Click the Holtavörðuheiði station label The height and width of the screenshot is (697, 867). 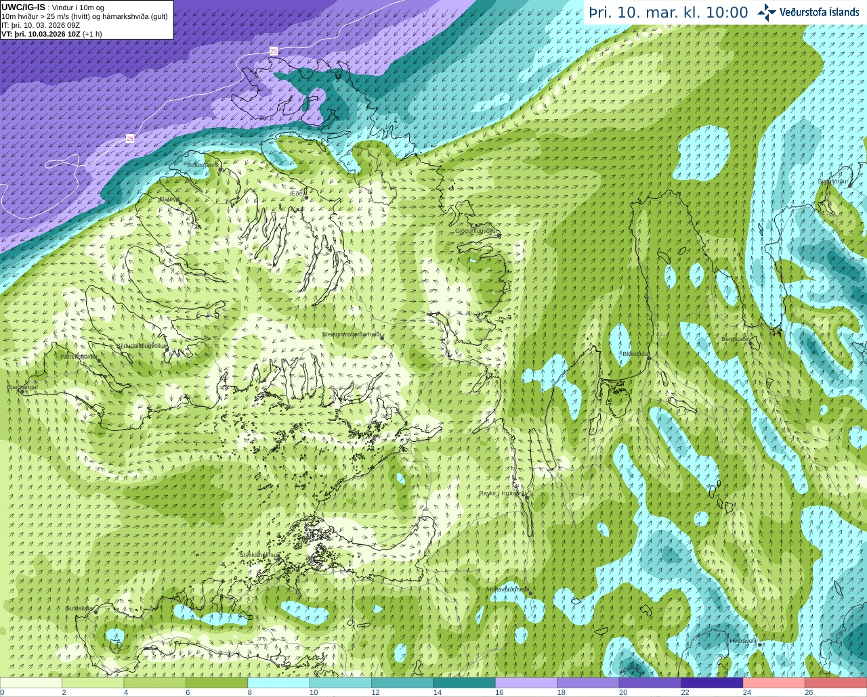click(508, 589)
